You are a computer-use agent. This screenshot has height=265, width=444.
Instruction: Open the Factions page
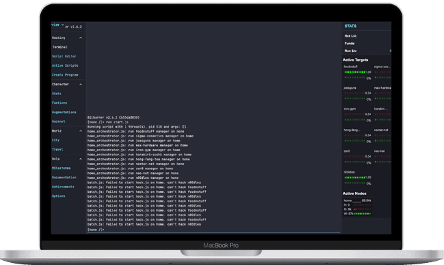click(59, 103)
